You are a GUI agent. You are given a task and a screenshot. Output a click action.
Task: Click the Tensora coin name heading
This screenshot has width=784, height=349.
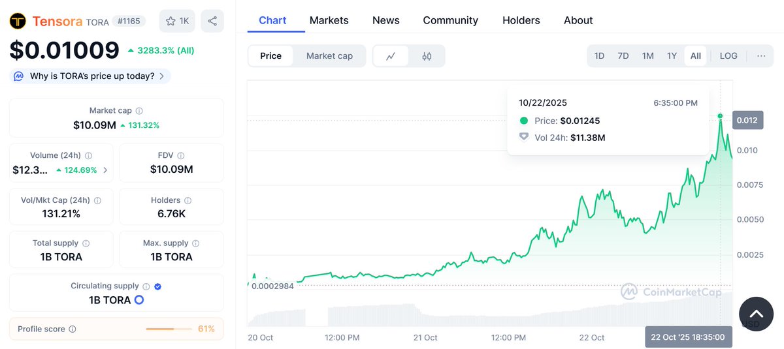pyautogui.click(x=57, y=22)
